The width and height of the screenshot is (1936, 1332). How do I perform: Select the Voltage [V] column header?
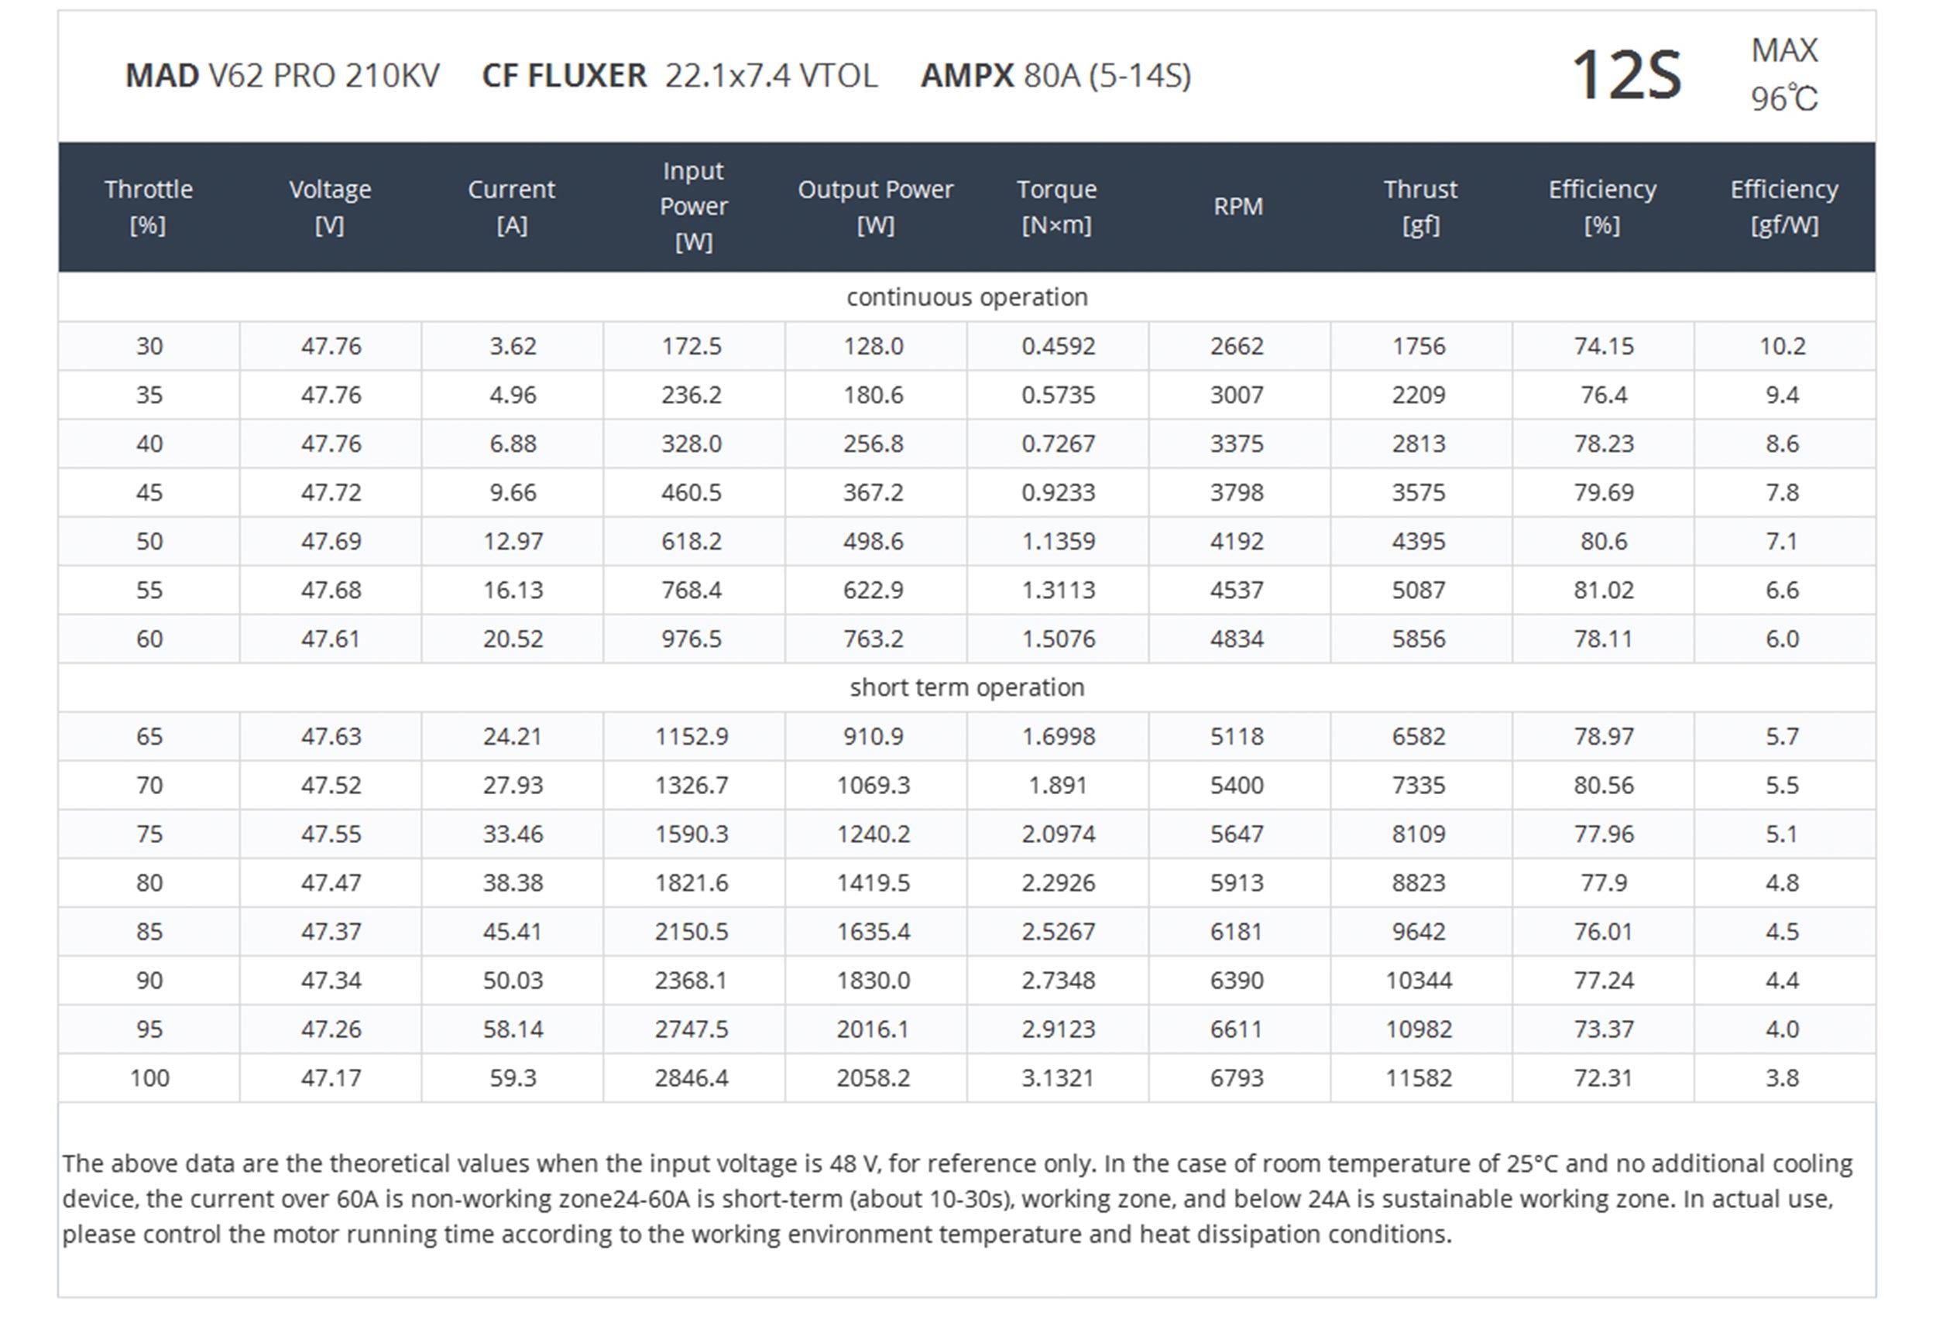coord(330,207)
